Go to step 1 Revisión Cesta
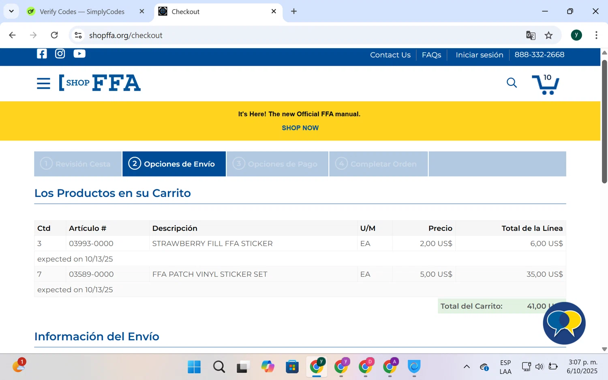 pos(78,164)
